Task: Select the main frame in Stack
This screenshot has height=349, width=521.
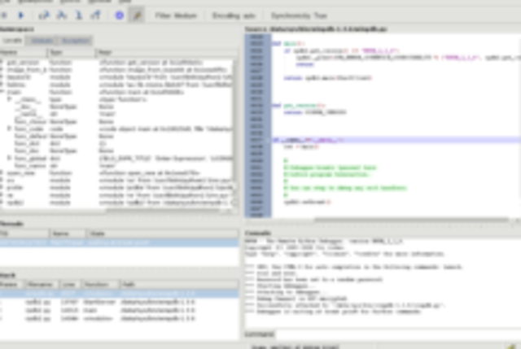Action: coord(119,310)
